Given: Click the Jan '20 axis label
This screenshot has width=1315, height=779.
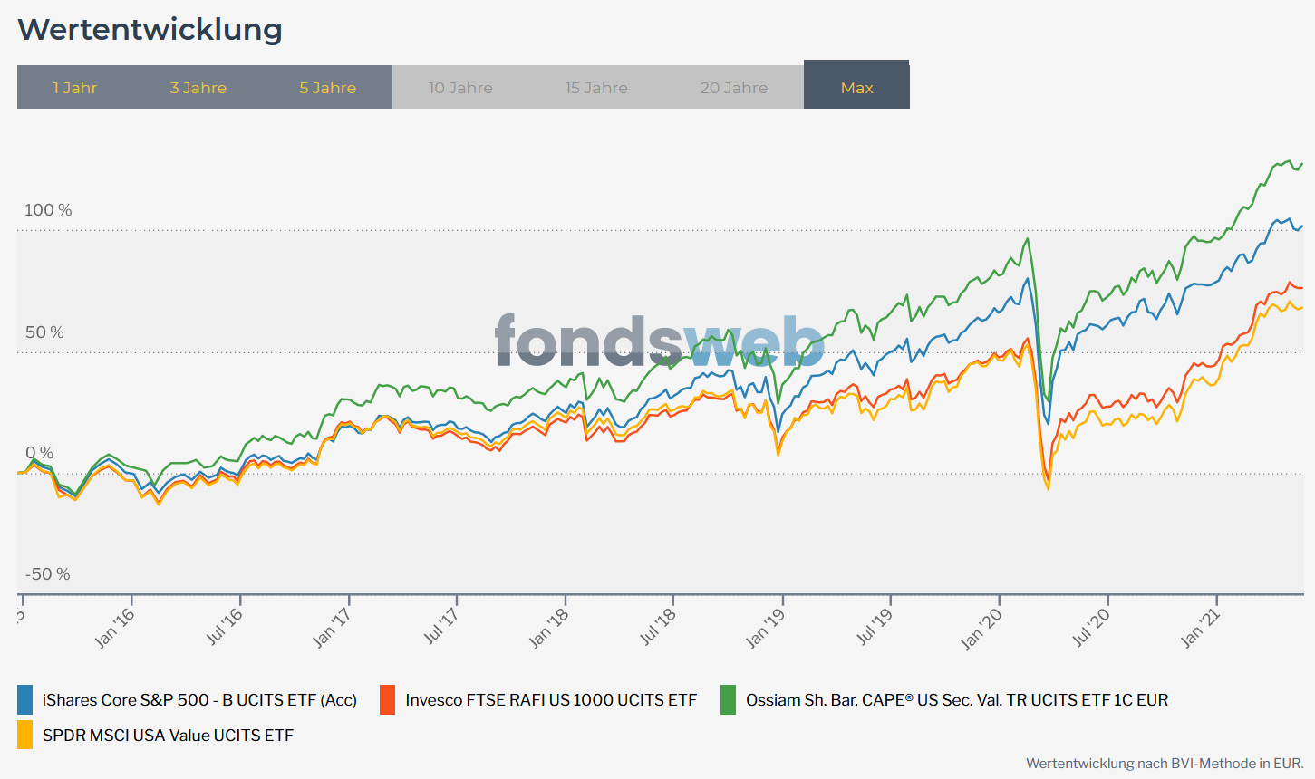Looking at the screenshot, I should pyautogui.click(x=981, y=629).
